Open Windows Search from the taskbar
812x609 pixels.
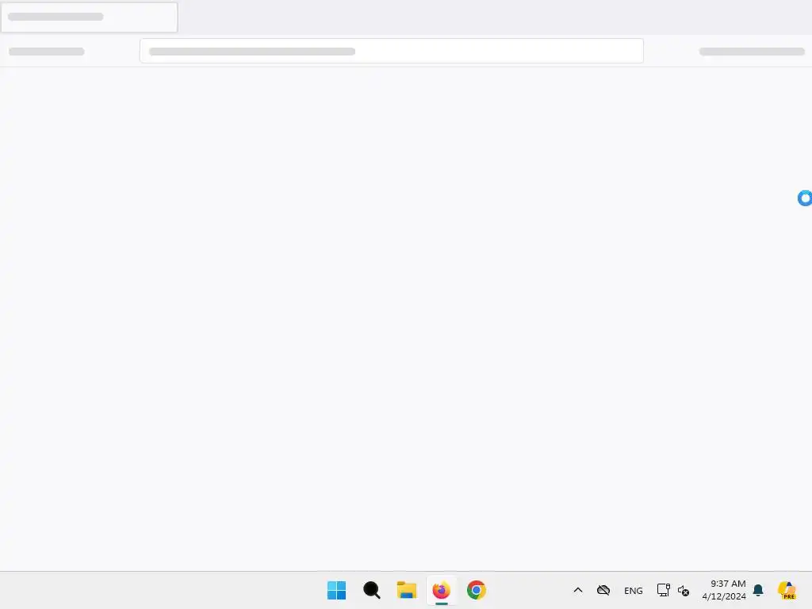(x=372, y=590)
